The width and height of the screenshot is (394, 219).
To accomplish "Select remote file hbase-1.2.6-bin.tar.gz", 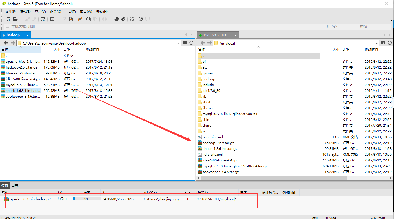I will click(x=218, y=149).
